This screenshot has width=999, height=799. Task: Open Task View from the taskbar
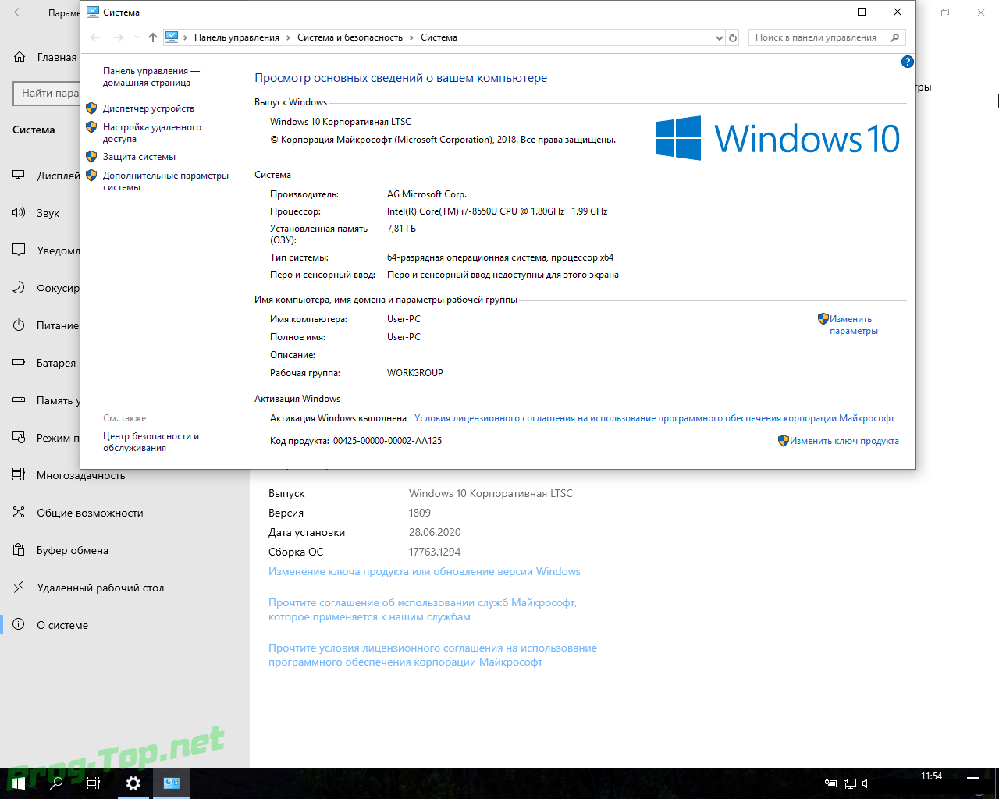coord(94,783)
